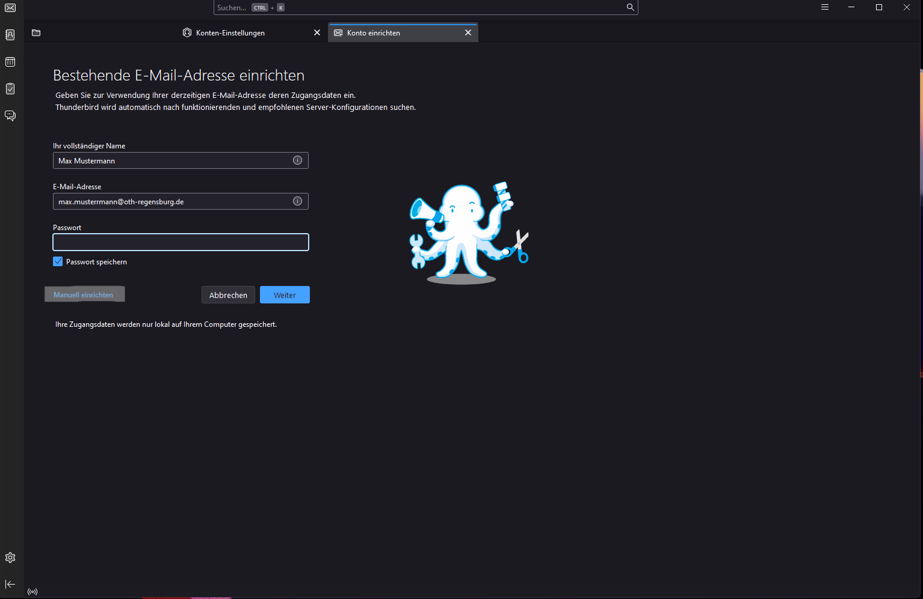Screen dimensions: 923x599
Task: Click the magnifier icon in search bar
Action: click(630, 7)
